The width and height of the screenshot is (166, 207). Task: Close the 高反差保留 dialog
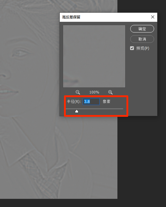pos(153,17)
